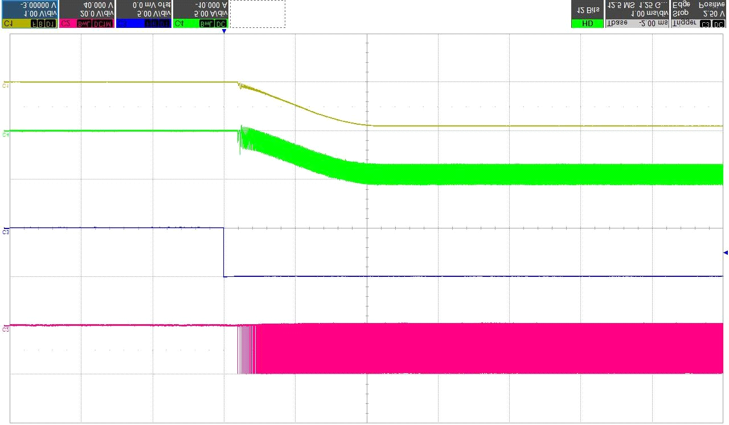The width and height of the screenshot is (729, 425).
Task: Open the pink C2 channel descriptor box
Action: point(87,14)
